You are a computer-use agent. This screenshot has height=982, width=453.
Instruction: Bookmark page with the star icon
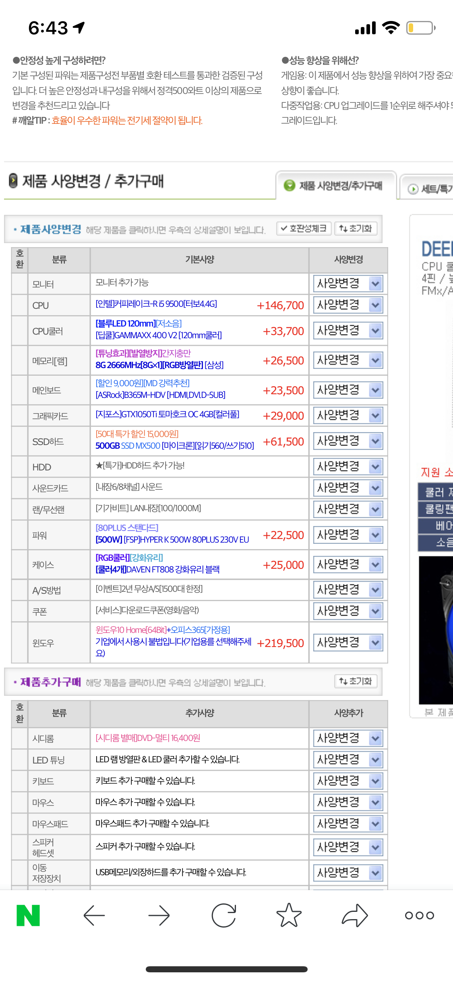289,915
